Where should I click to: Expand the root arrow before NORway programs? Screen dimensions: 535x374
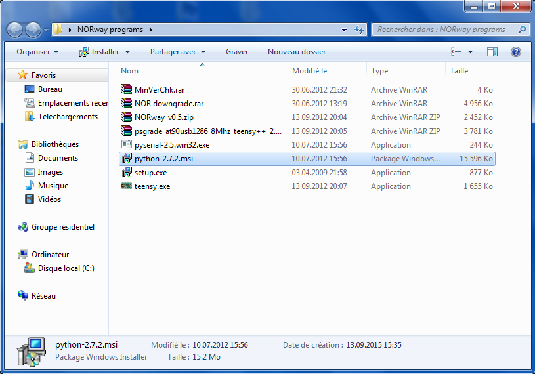(70, 30)
